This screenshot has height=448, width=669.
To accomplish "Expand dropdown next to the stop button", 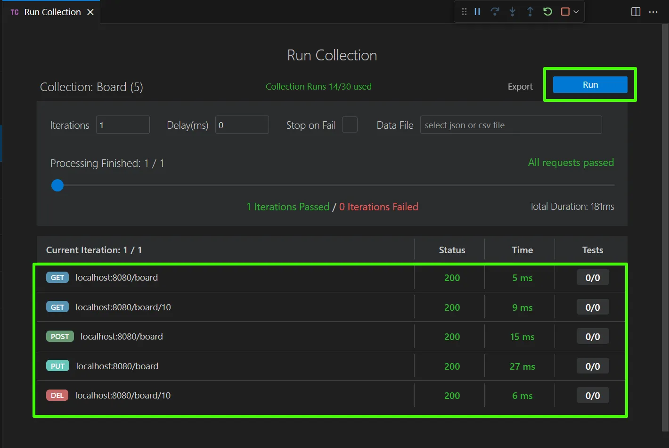I will (x=576, y=12).
